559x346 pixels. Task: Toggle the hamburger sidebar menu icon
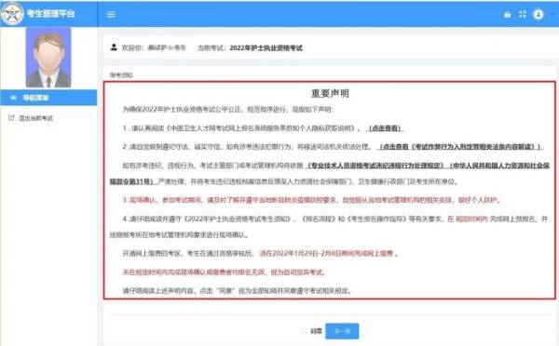coord(111,14)
